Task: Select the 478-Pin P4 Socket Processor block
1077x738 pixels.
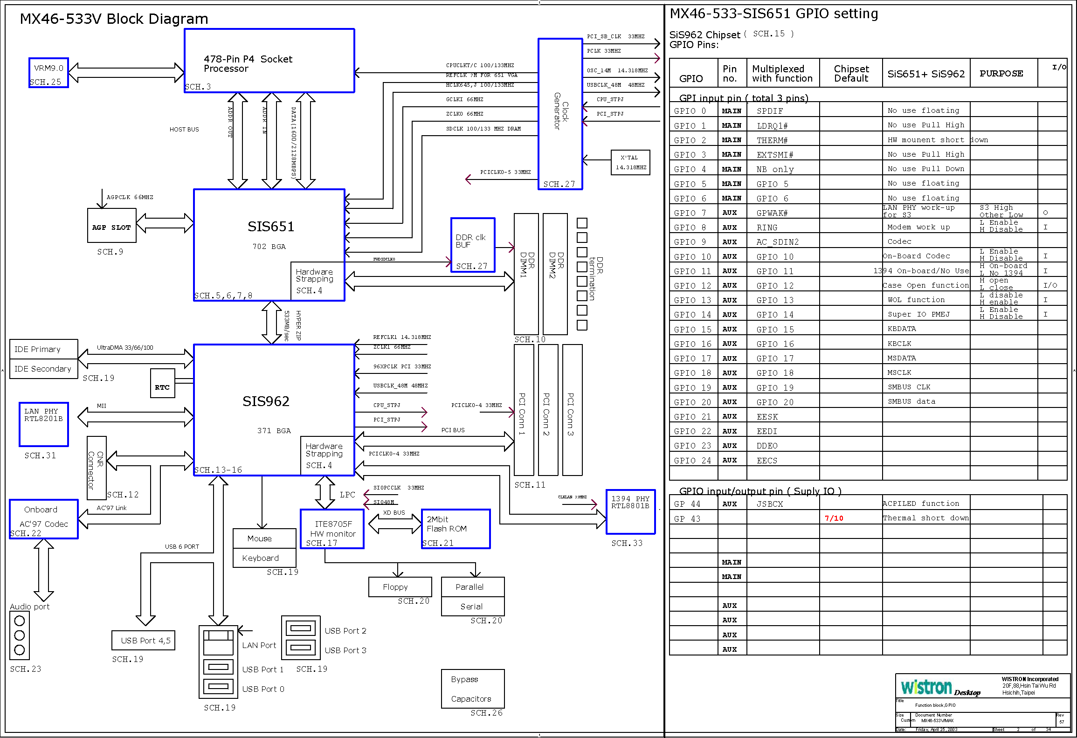Action: (x=269, y=61)
